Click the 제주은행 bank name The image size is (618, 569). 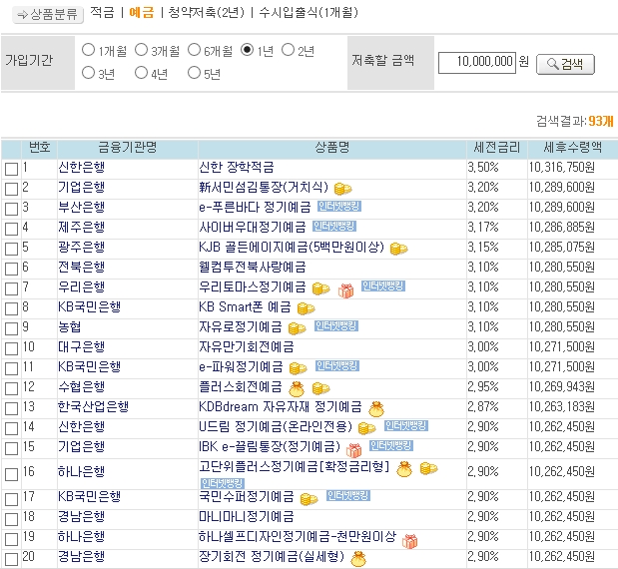[x=82, y=227]
